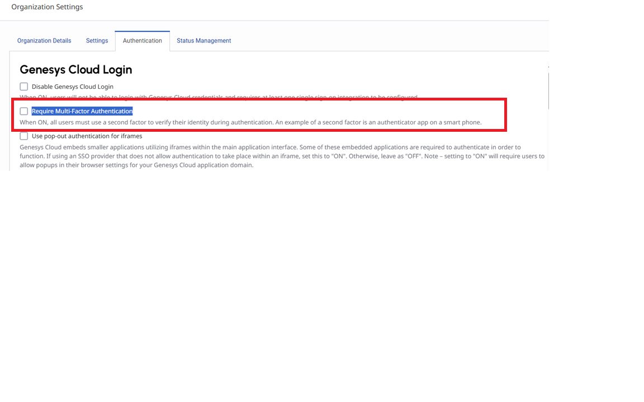The image size is (644, 402).
Task: Tick Use pop-out authentication for iframes checkbox
Action: (x=24, y=136)
